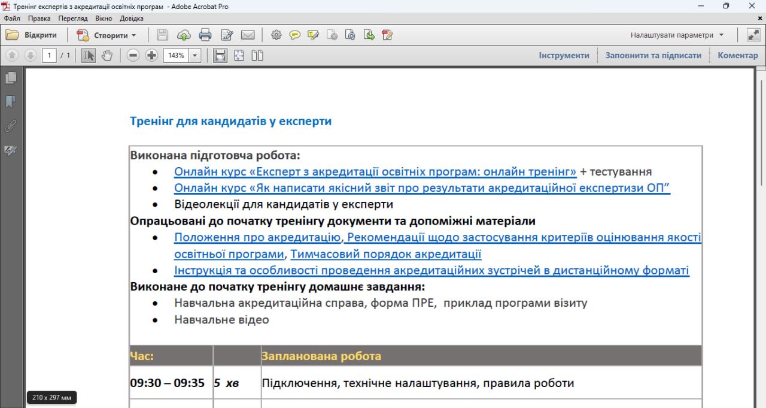Open the Attachments paperclip panel

pyautogui.click(x=10, y=126)
